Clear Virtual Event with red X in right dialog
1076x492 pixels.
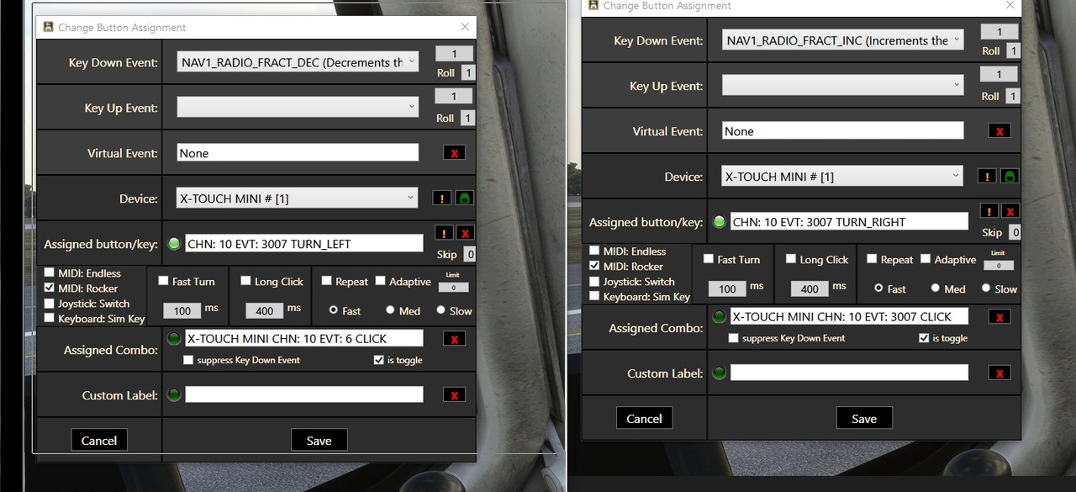pos(1000,131)
